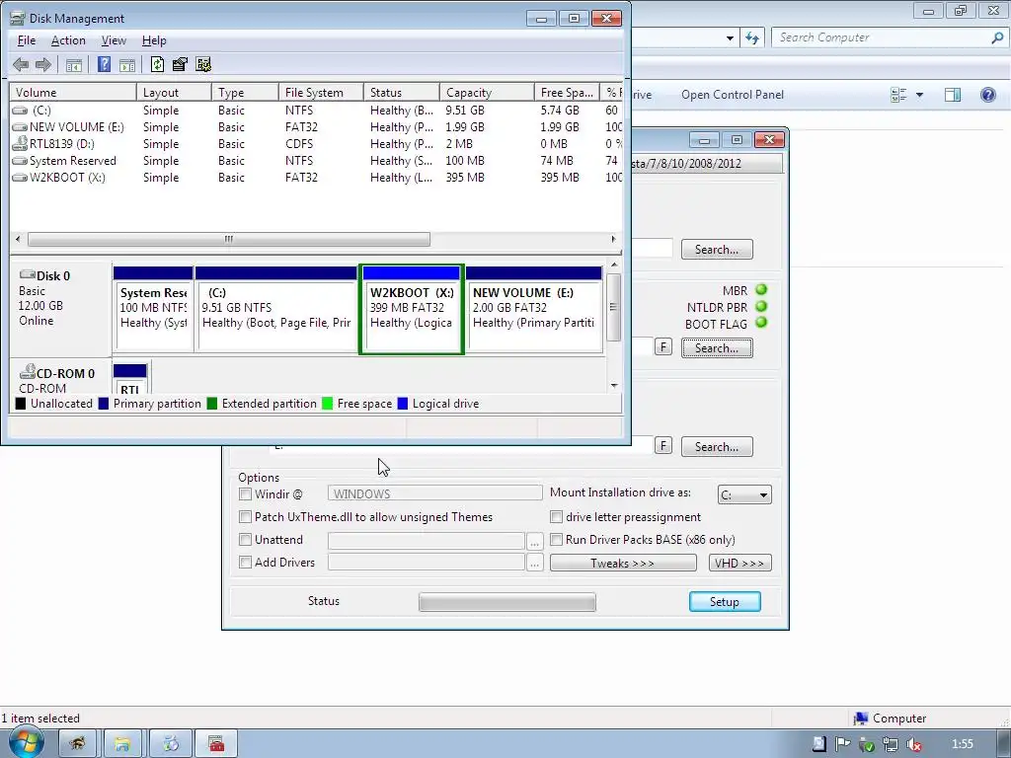Open the Mount Installation drive as dropdown
1011x758 pixels.
[x=744, y=495]
